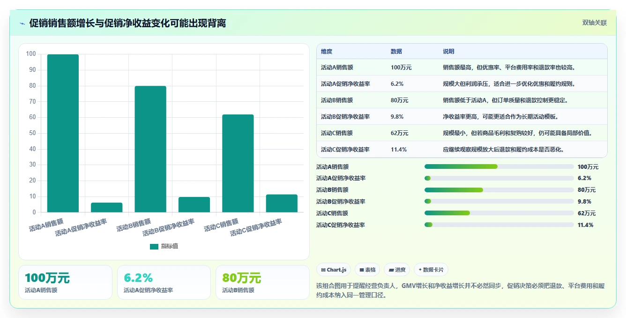Open the 100万元 活动A销售额 stat card
The height and width of the screenshot is (318, 626).
coord(65,282)
